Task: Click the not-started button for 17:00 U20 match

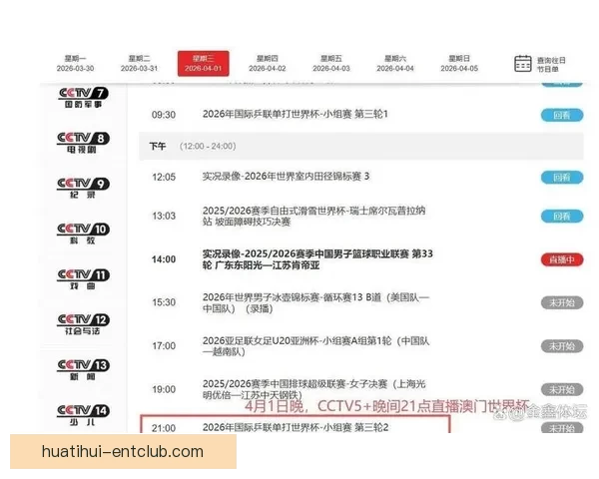Action: (x=562, y=347)
